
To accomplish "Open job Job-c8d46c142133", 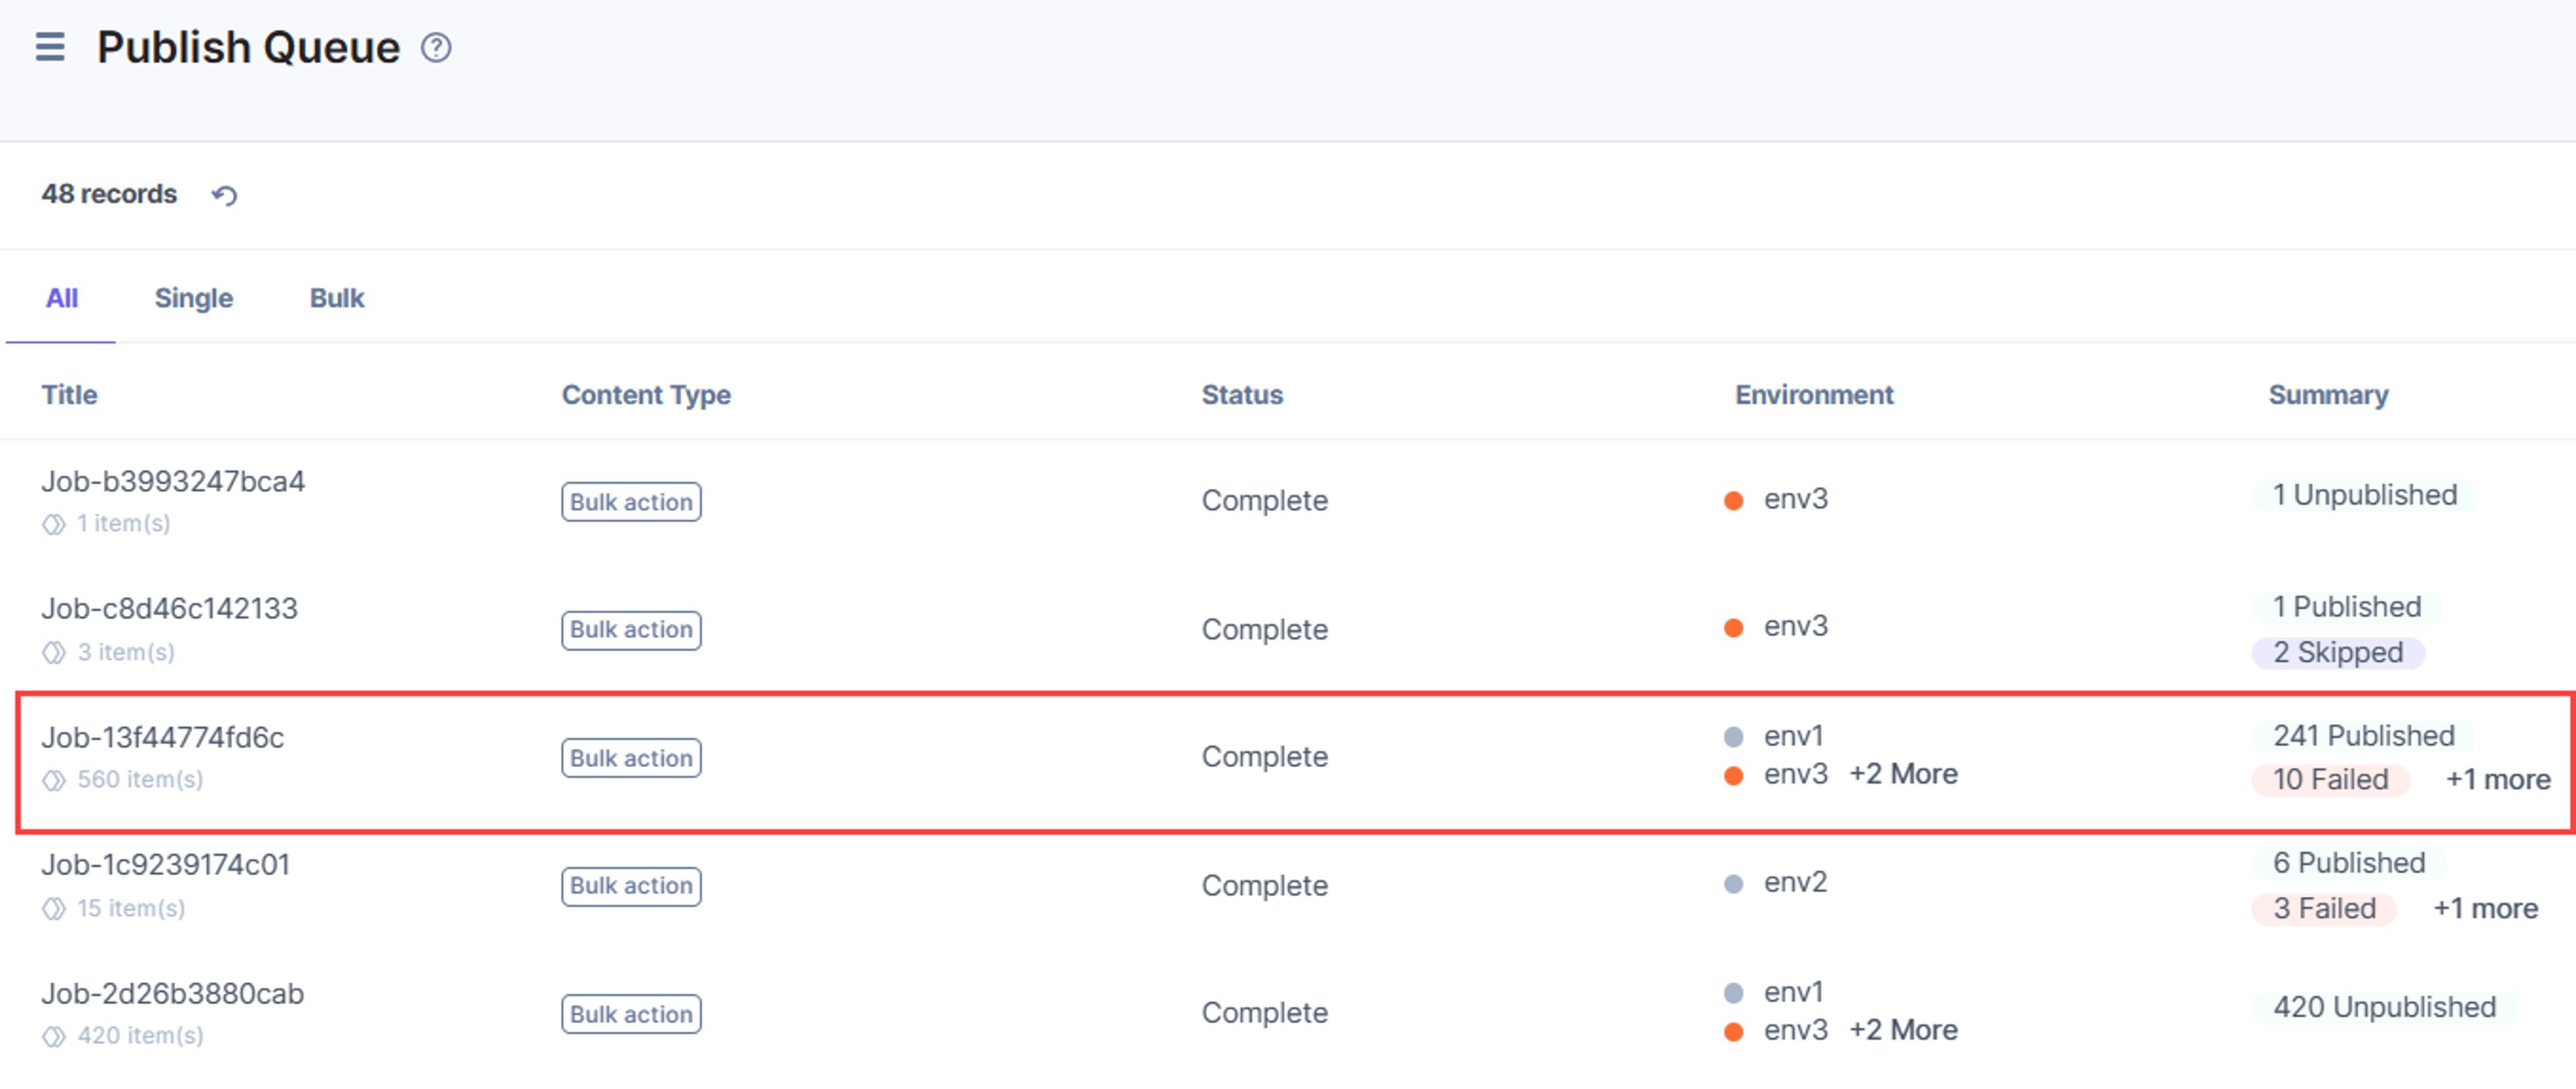I will coord(169,609).
